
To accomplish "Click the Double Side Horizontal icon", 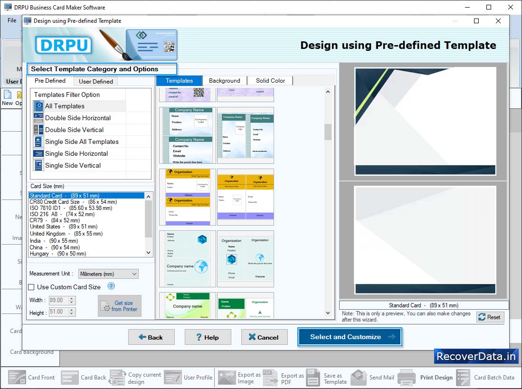I will (x=38, y=118).
